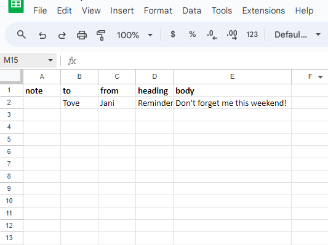
Task: Expand the name box dropdown arrow
Action: 50,60
